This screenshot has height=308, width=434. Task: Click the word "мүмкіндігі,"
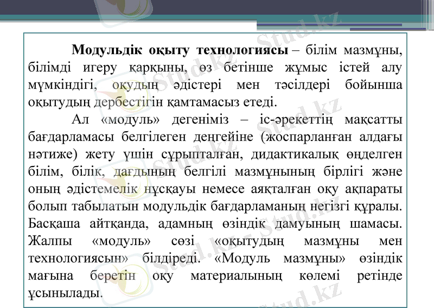pos(62,85)
